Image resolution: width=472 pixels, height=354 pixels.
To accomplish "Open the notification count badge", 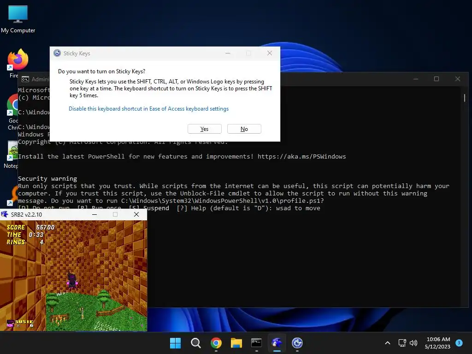I will coord(459,343).
